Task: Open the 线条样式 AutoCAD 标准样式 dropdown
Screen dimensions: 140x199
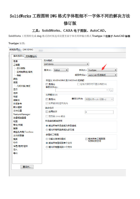Action: point(102,75)
